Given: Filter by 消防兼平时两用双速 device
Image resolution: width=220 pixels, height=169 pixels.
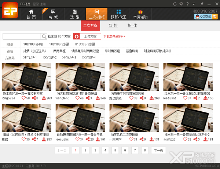Looking at the screenshot, I should [85, 51].
